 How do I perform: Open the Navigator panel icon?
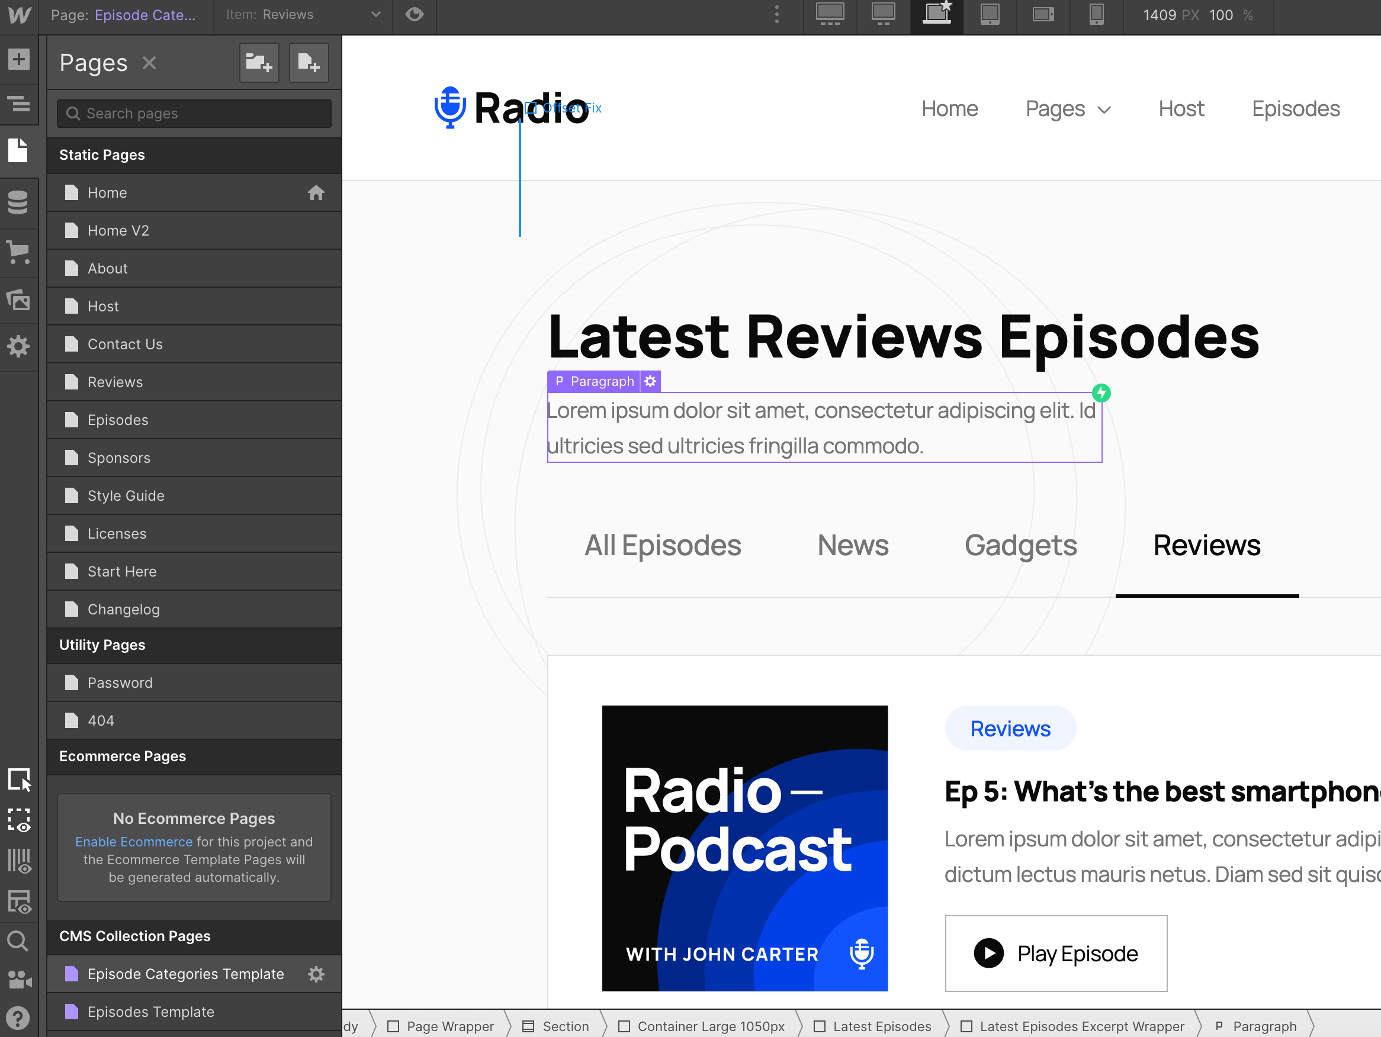coord(19,104)
